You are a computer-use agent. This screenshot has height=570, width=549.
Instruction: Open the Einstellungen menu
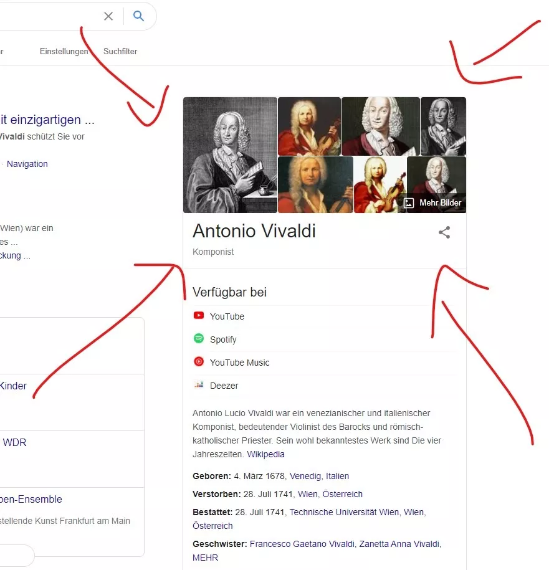click(x=64, y=51)
